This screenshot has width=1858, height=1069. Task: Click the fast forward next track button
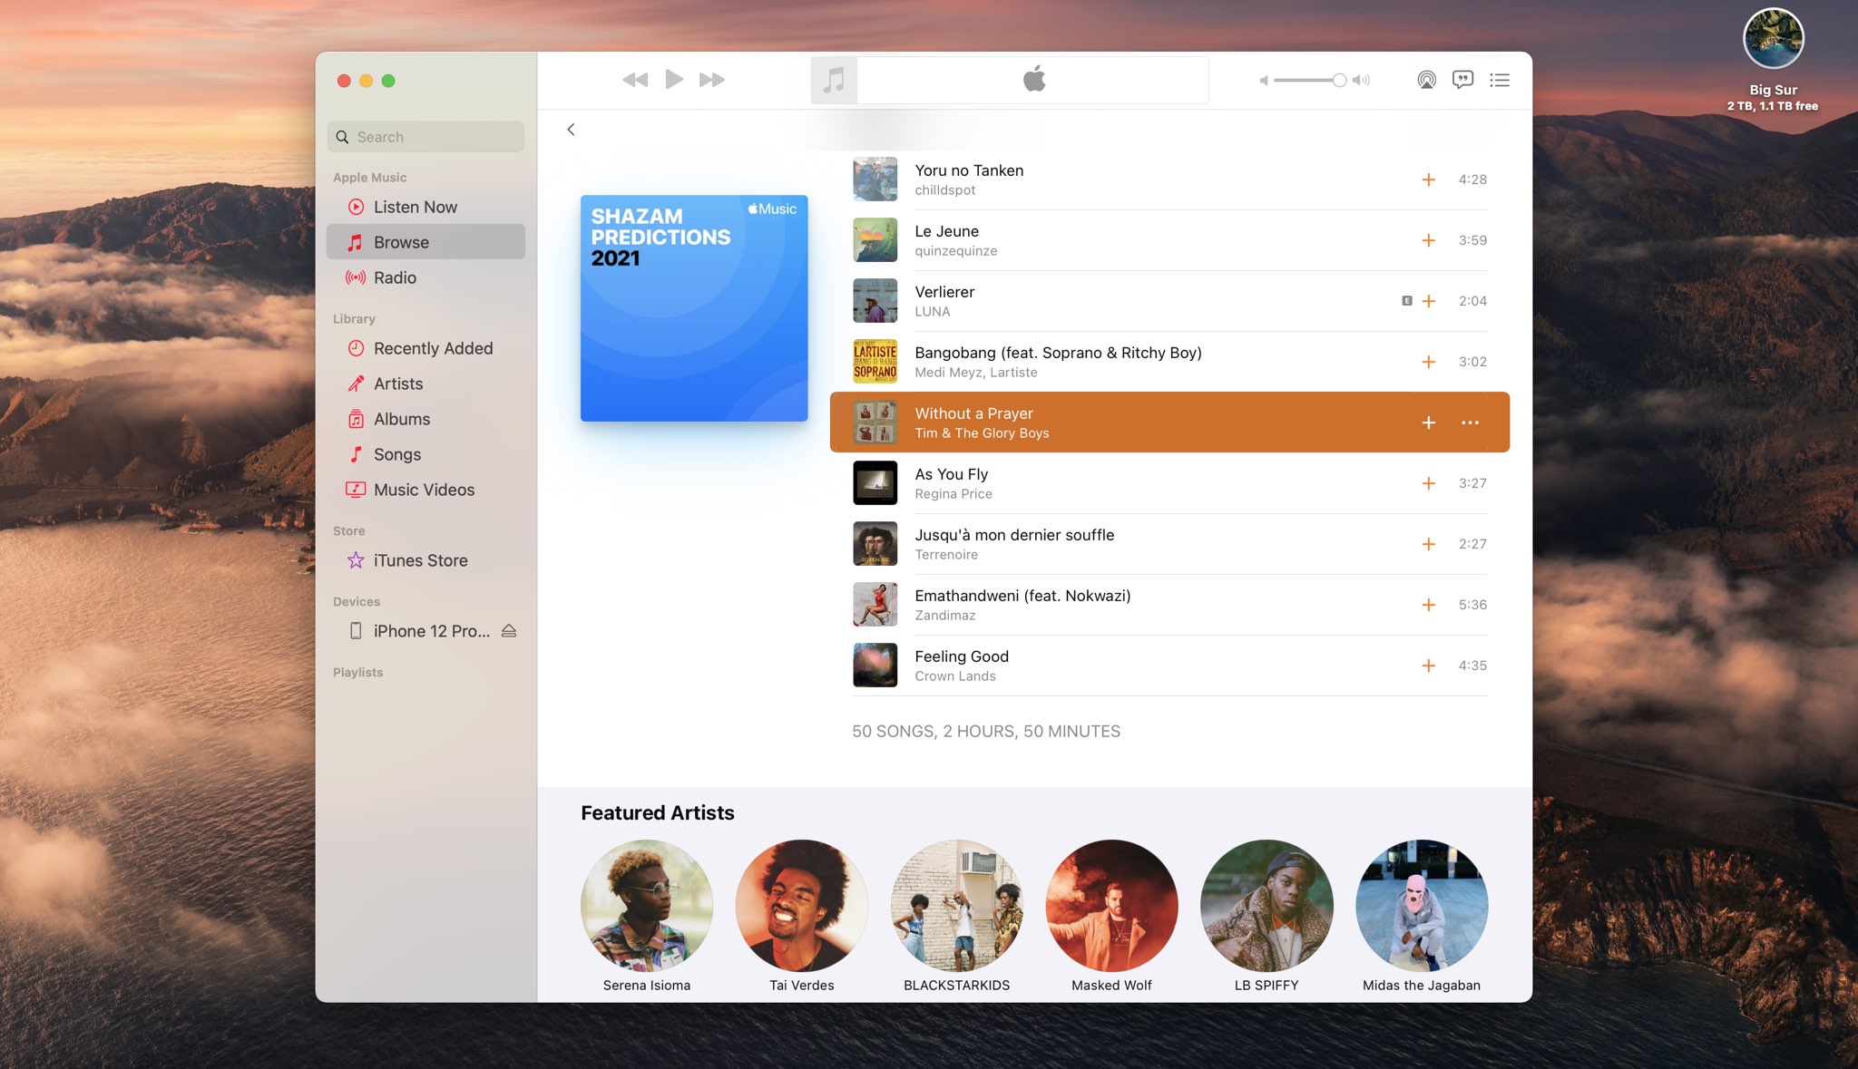(x=712, y=80)
